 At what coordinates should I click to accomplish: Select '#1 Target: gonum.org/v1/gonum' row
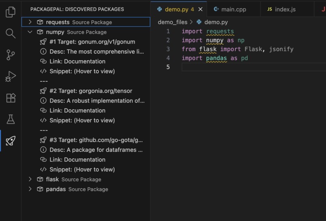86,42
